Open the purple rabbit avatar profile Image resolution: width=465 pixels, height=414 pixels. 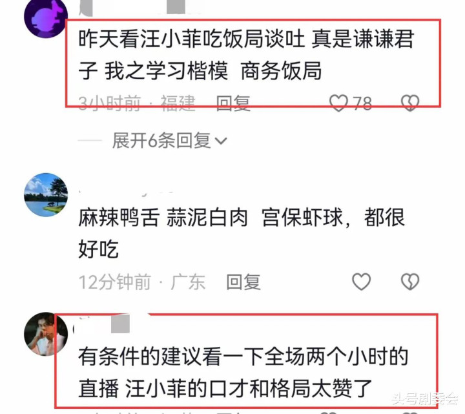pos(46,17)
